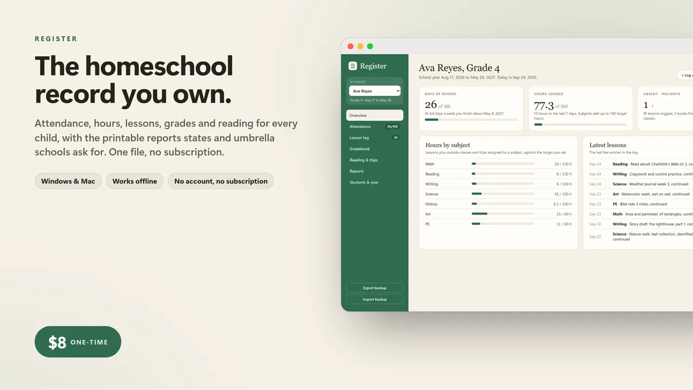Click the Watercolor wash art lesson entry
This screenshot has width=693, height=390.
(x=641, y=194)
